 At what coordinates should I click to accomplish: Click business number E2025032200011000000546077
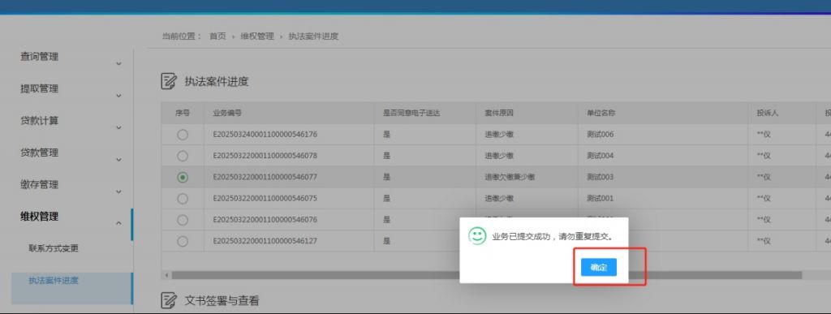(265, 178)
